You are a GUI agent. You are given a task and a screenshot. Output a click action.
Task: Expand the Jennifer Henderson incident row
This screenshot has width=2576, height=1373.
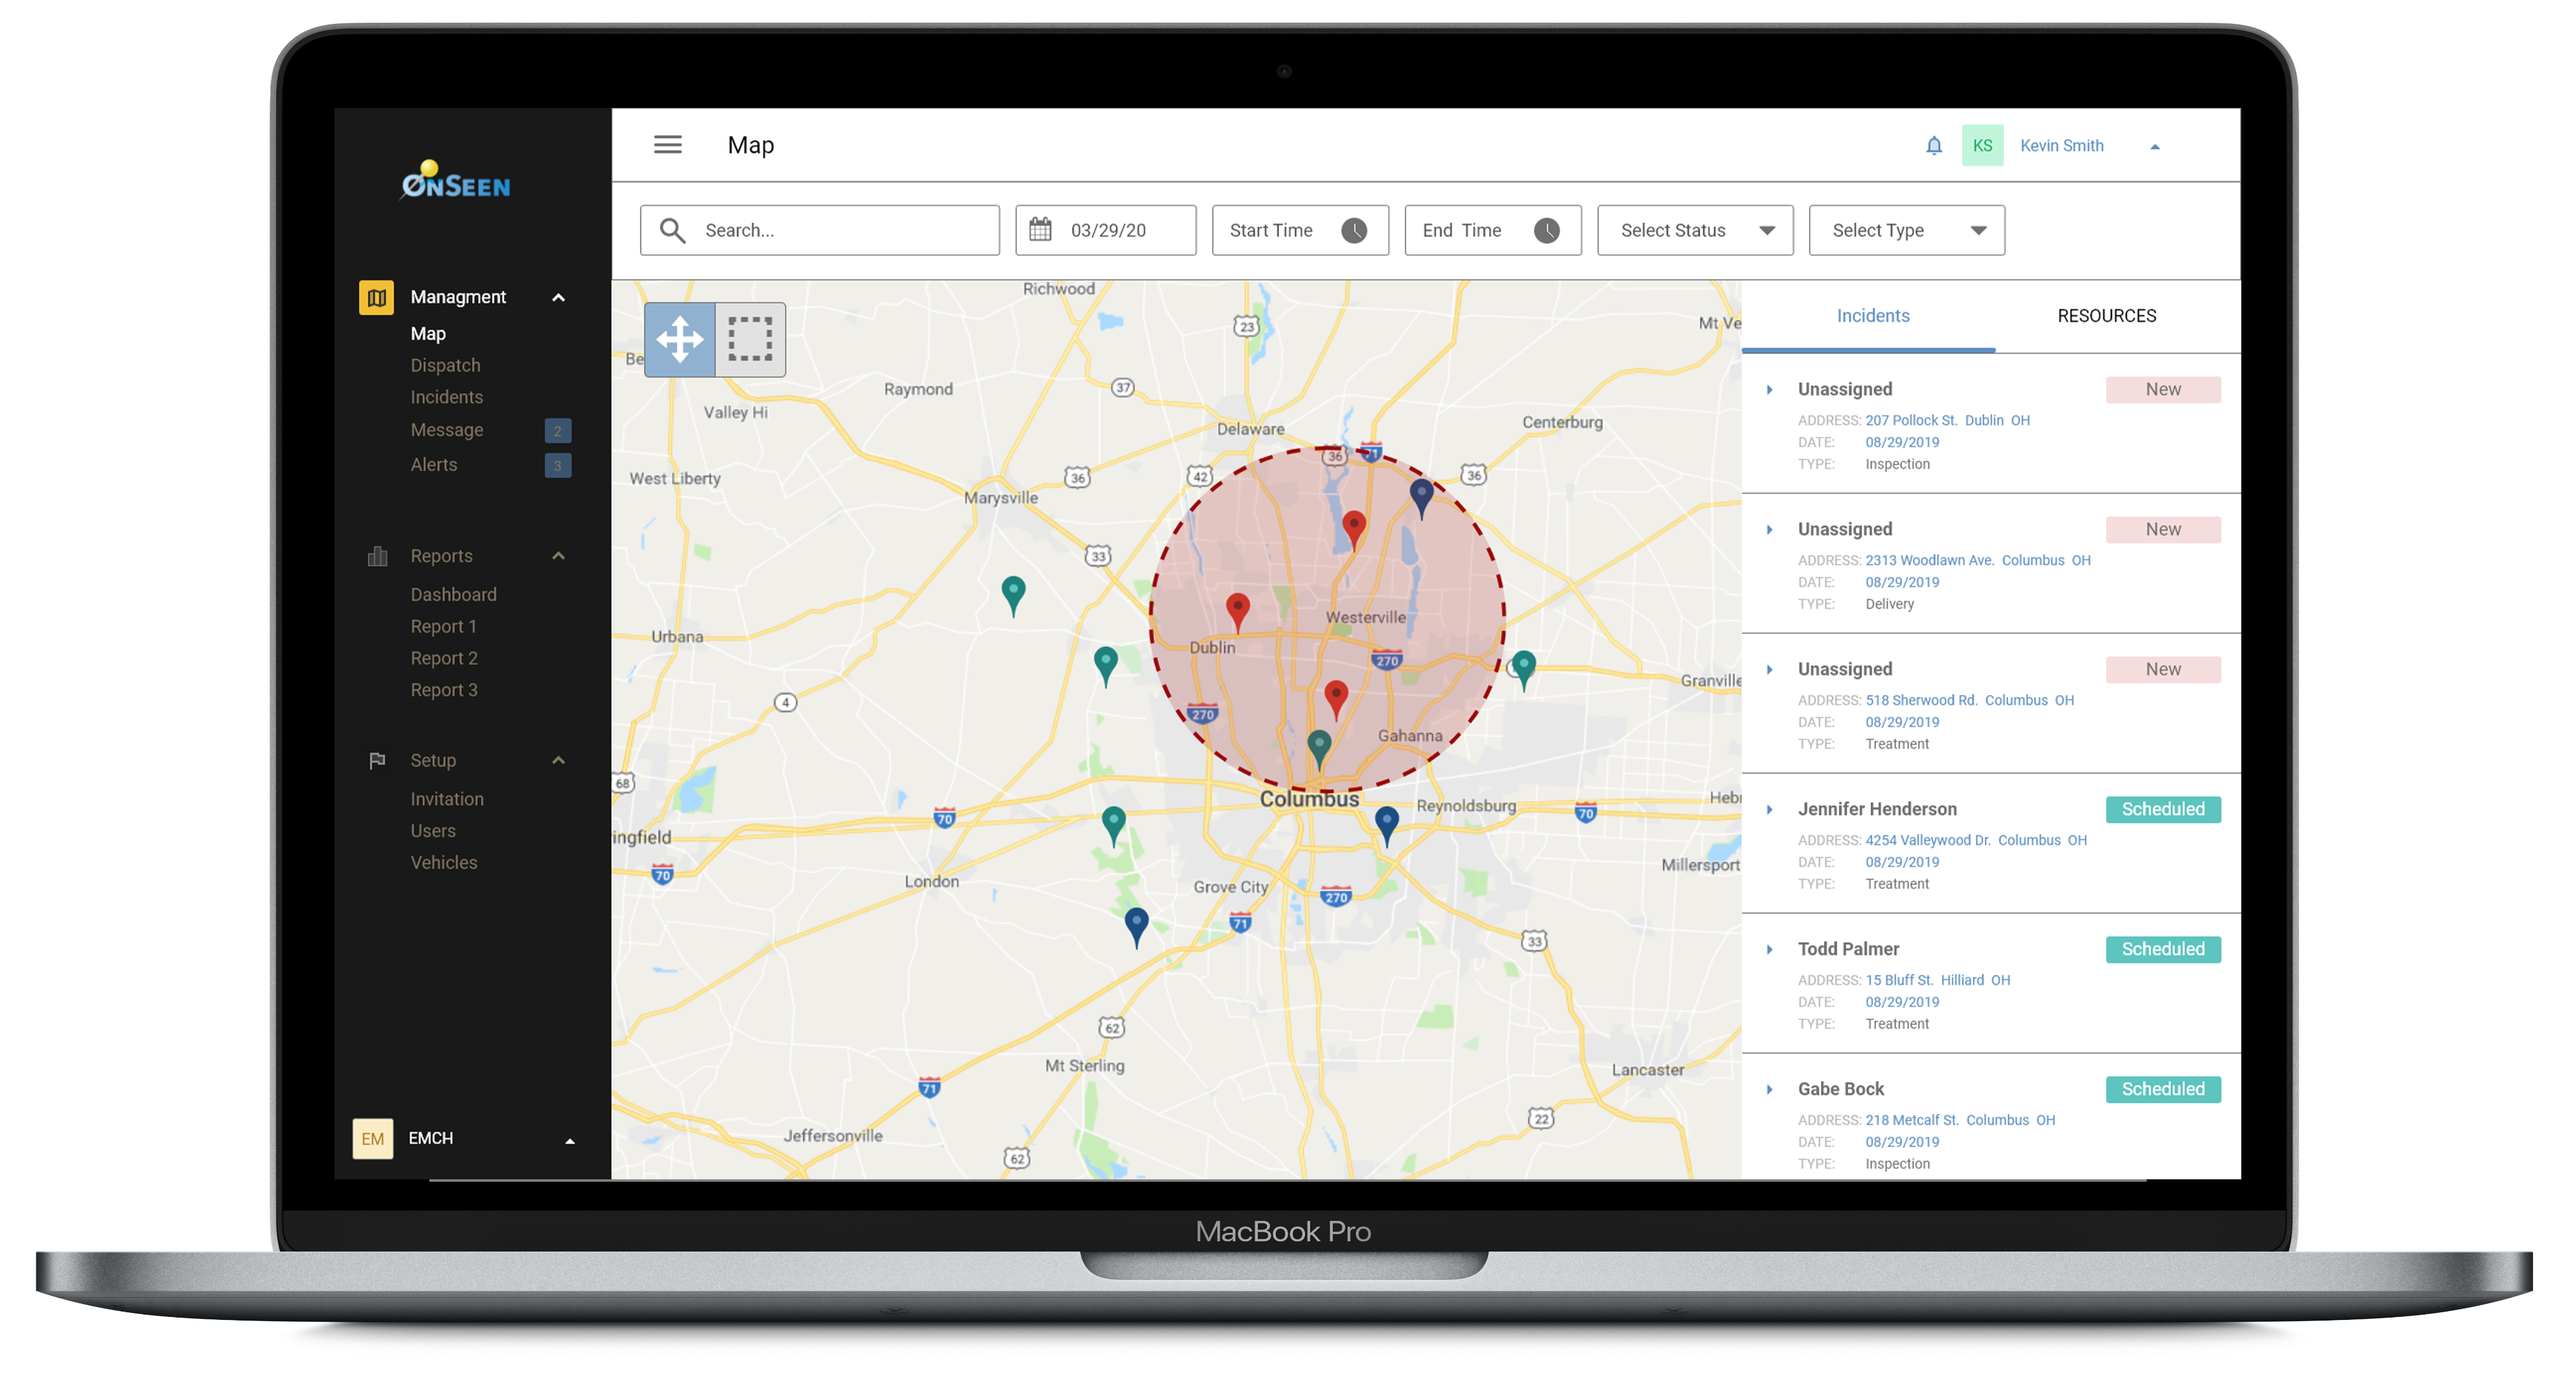(1769, 809)
